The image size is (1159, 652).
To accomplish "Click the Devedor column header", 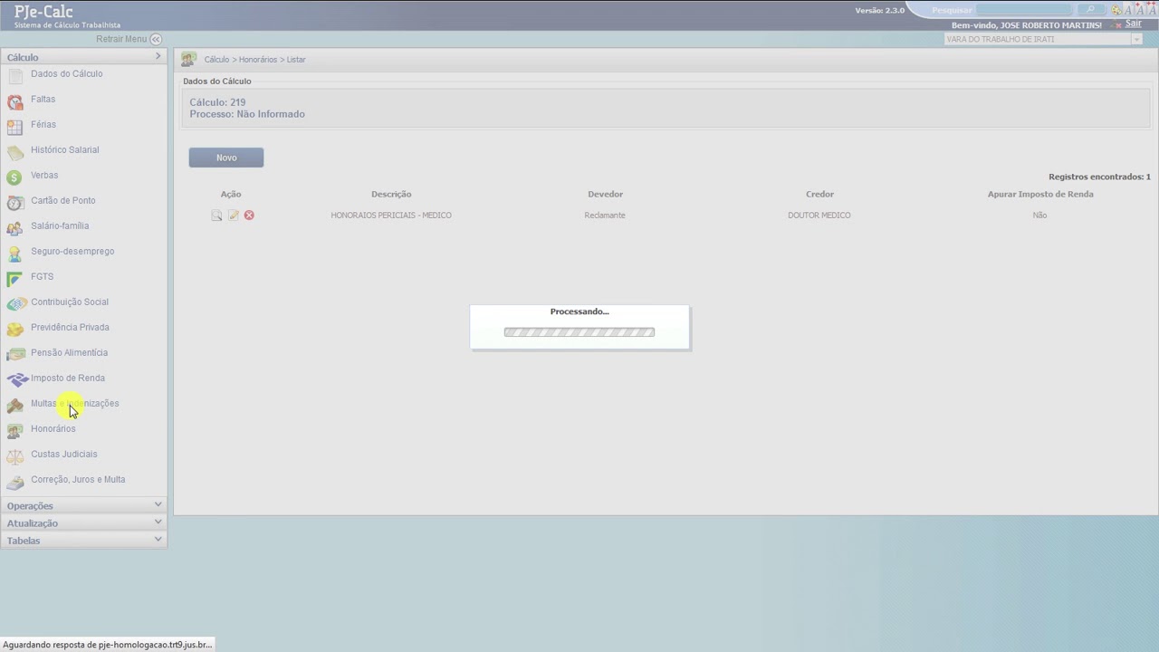I will [605, 194].
